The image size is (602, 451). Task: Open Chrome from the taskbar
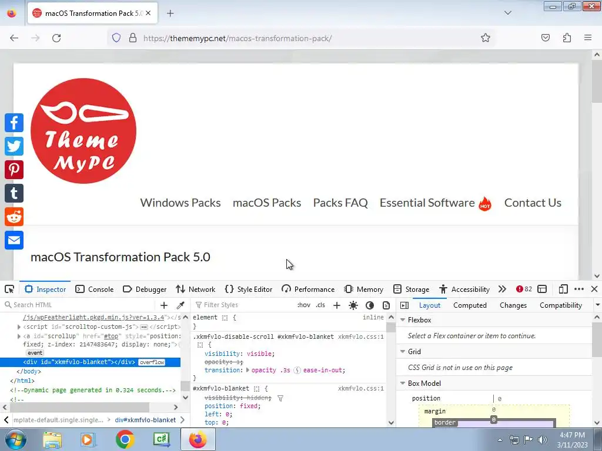[125, 439]
